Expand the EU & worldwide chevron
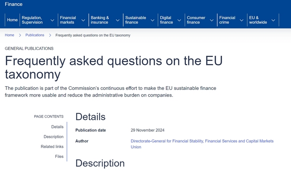 (x=273, y=20)
